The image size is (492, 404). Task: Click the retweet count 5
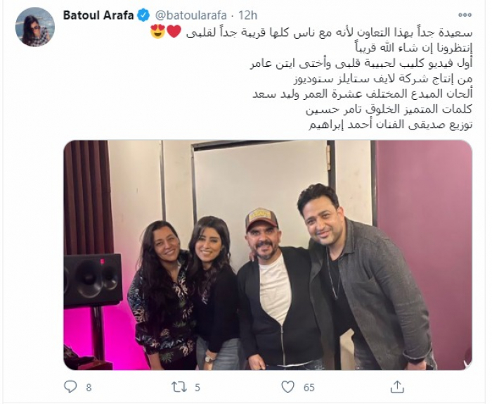(x=197, y=388)
